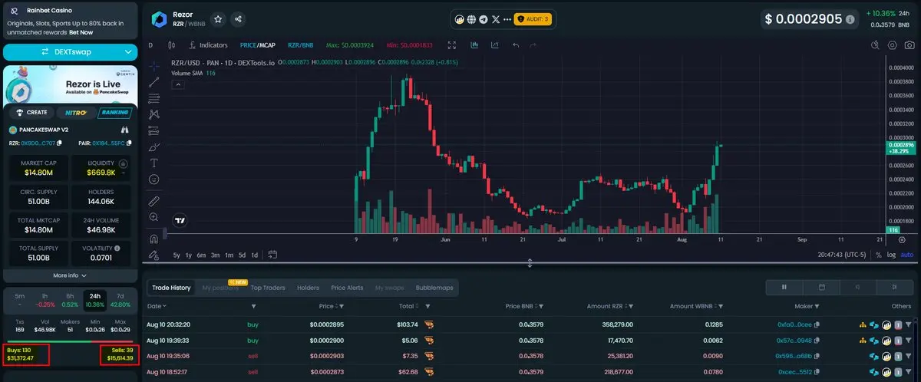The height and width of the screenshot is (382, 921).
Task: Open pair explorer binoculars icon
Action: (124, 130)
